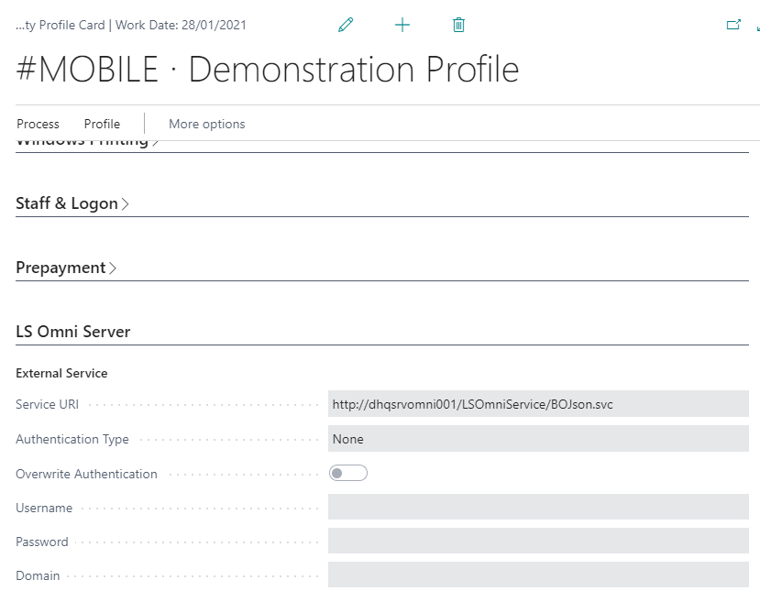Click the pencil edit icon
Screen dimensions: 760x602
coord(346,26)
